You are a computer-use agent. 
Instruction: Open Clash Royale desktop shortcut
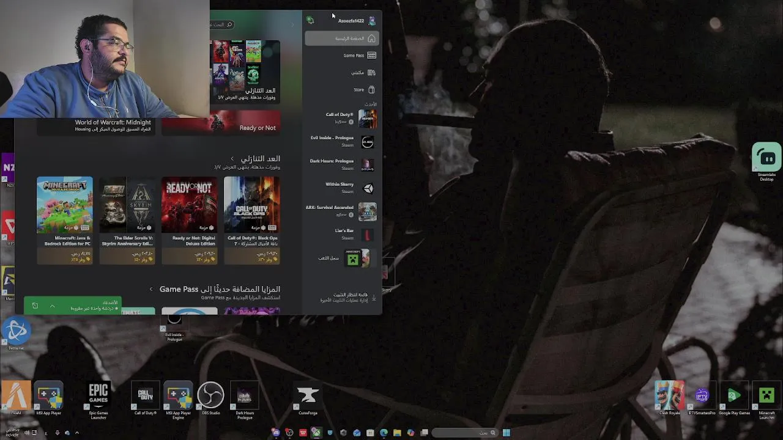pyautogui.click(x=669, y=398)
